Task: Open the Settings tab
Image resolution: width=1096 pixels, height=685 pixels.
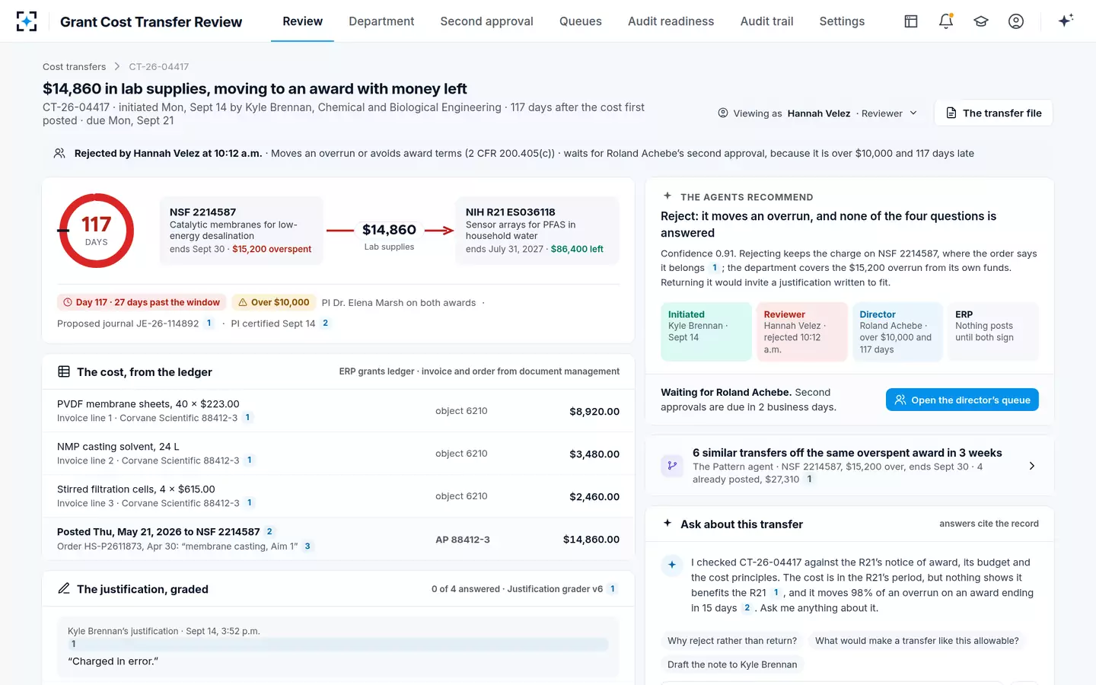Action: [x=842, y=21]
